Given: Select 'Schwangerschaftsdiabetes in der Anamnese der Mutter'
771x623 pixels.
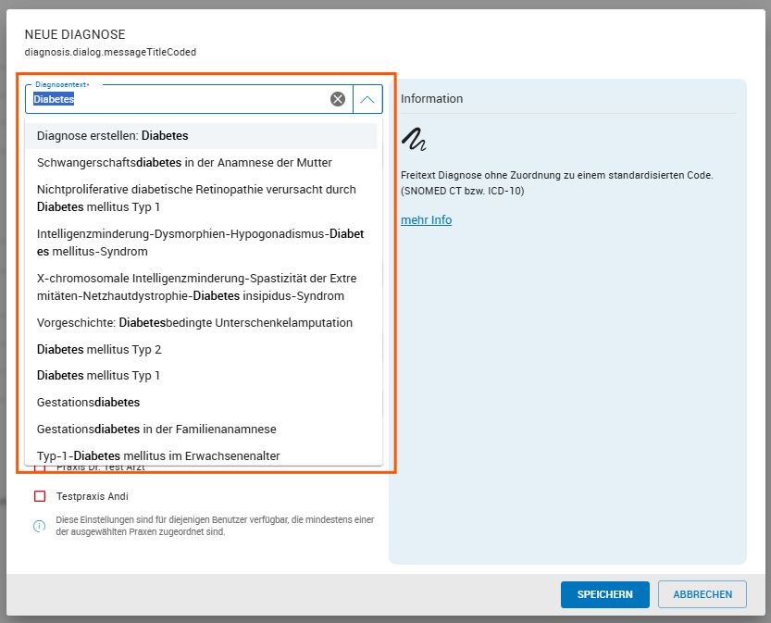Looking at the screenshot, I should click(185, 162).
